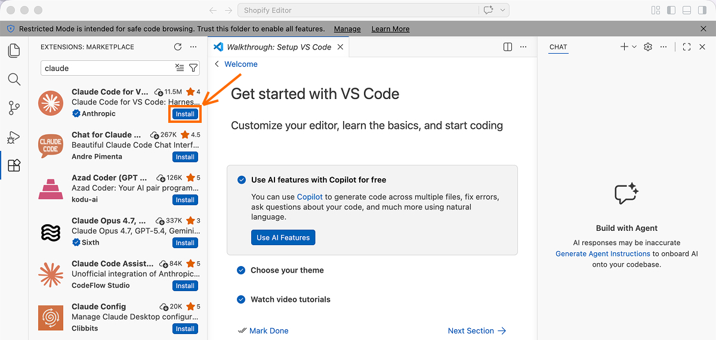Navigate forward with title bar arrow
This screenshot has width=716, height=340.
[x=228, y=10]
